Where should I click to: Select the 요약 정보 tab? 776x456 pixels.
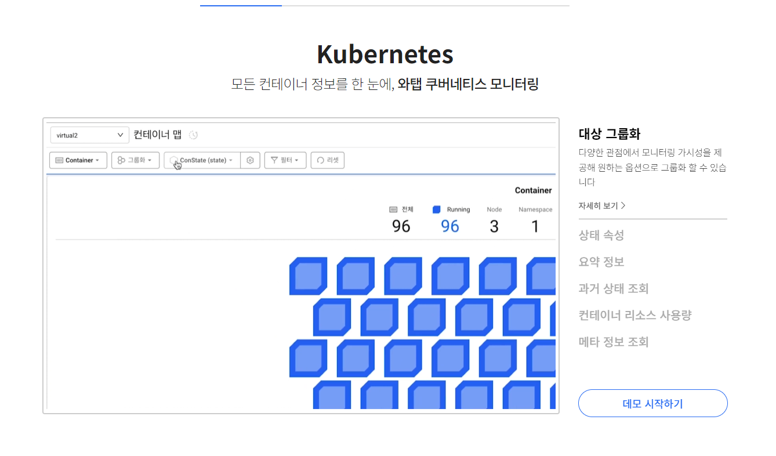coord(601,262)
